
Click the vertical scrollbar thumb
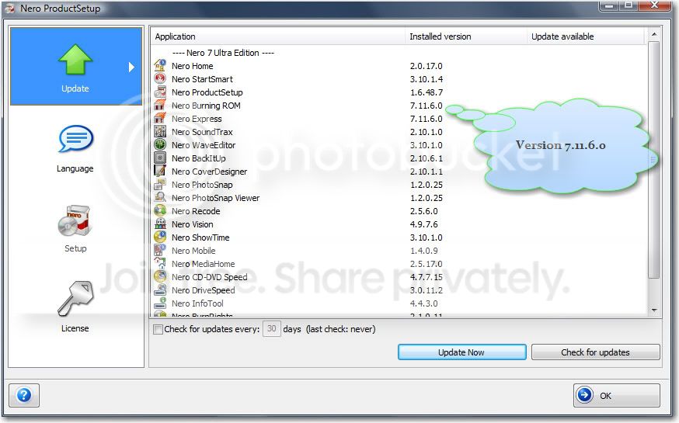point(654,160)
